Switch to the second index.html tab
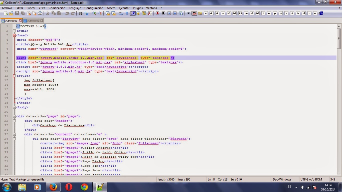 (33, 21)
